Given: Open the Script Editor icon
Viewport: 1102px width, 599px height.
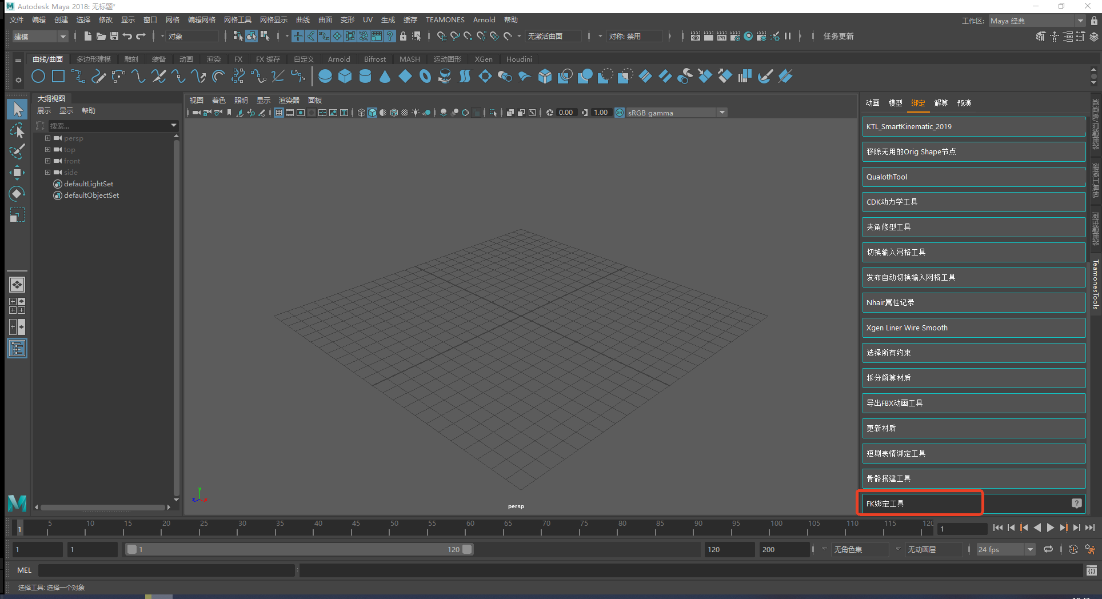Looking at the screenshot, I should click(x=1091, y=570).
